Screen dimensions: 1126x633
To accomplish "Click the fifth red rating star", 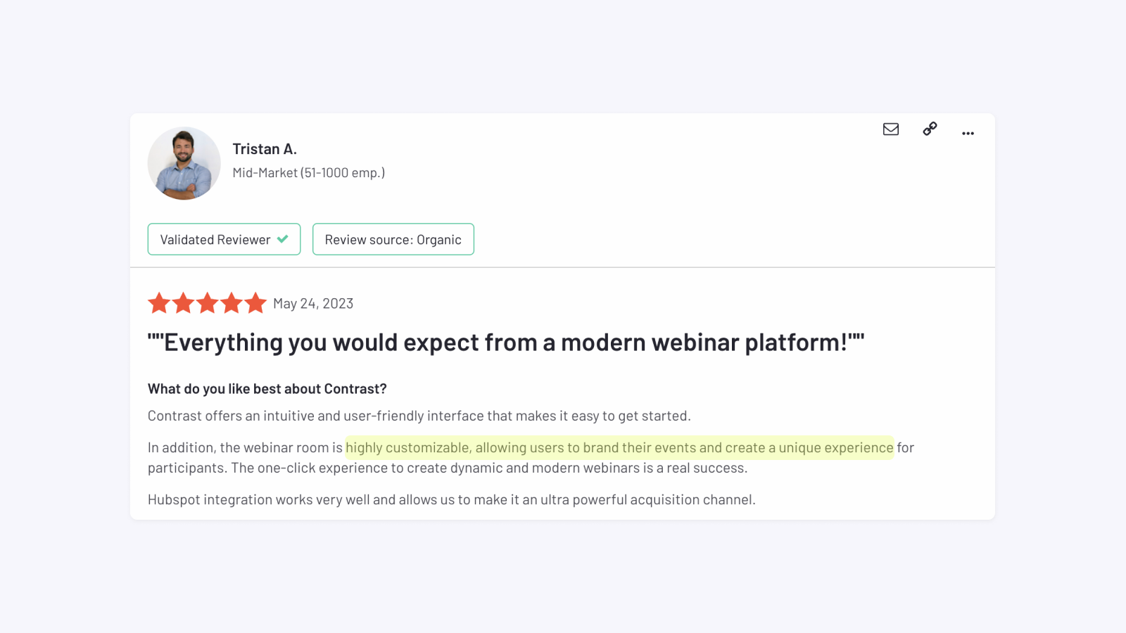I will [255, 303].
